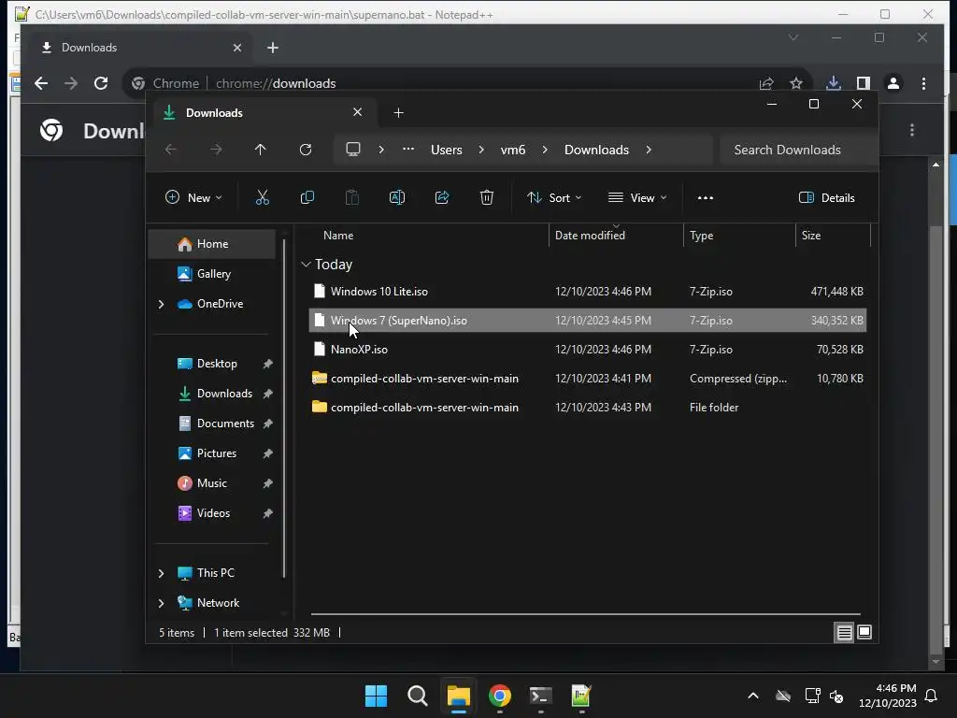Click the address bar ellipsis breadcrumb
This screenshot has width=957, height=718.
click(x=408, y=149)
